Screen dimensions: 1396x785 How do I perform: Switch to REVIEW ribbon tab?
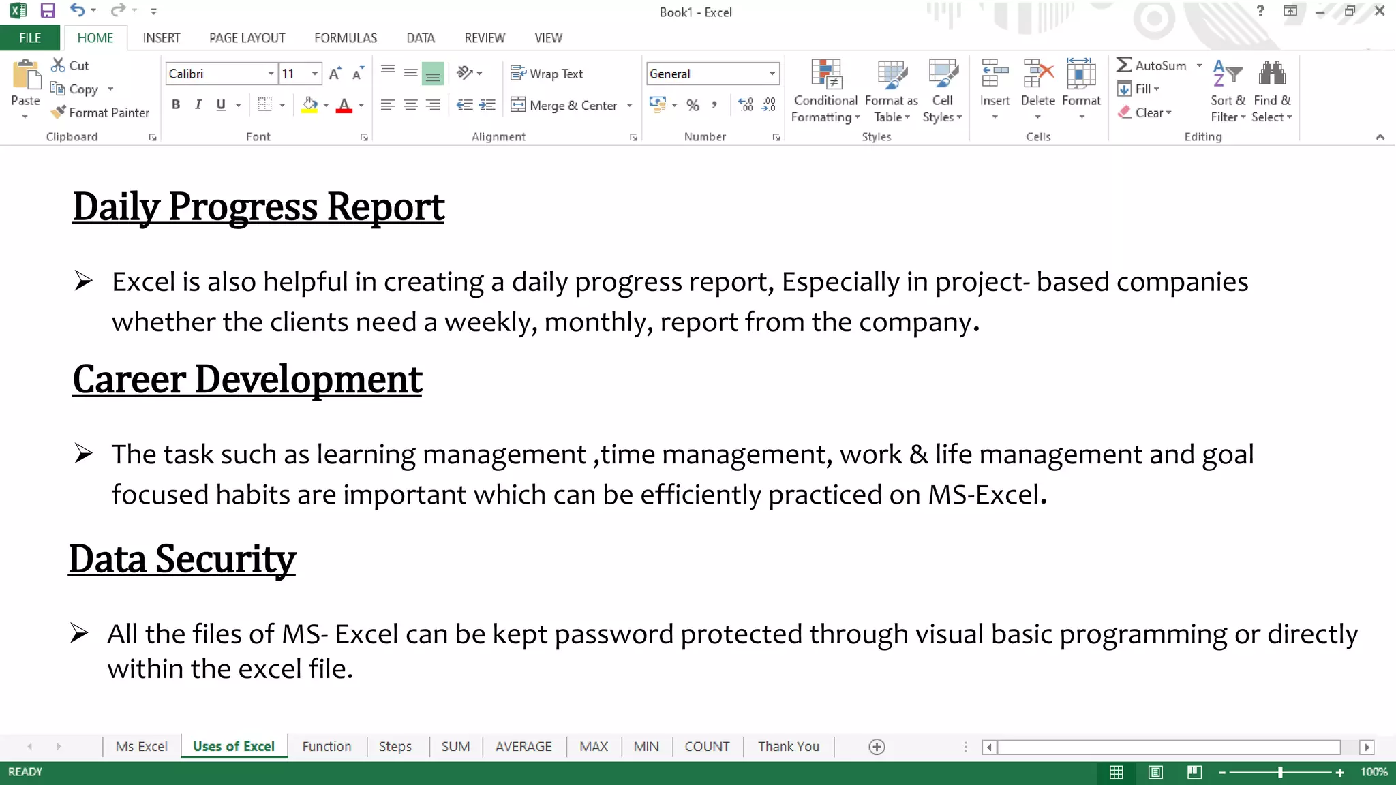(485, 38)
